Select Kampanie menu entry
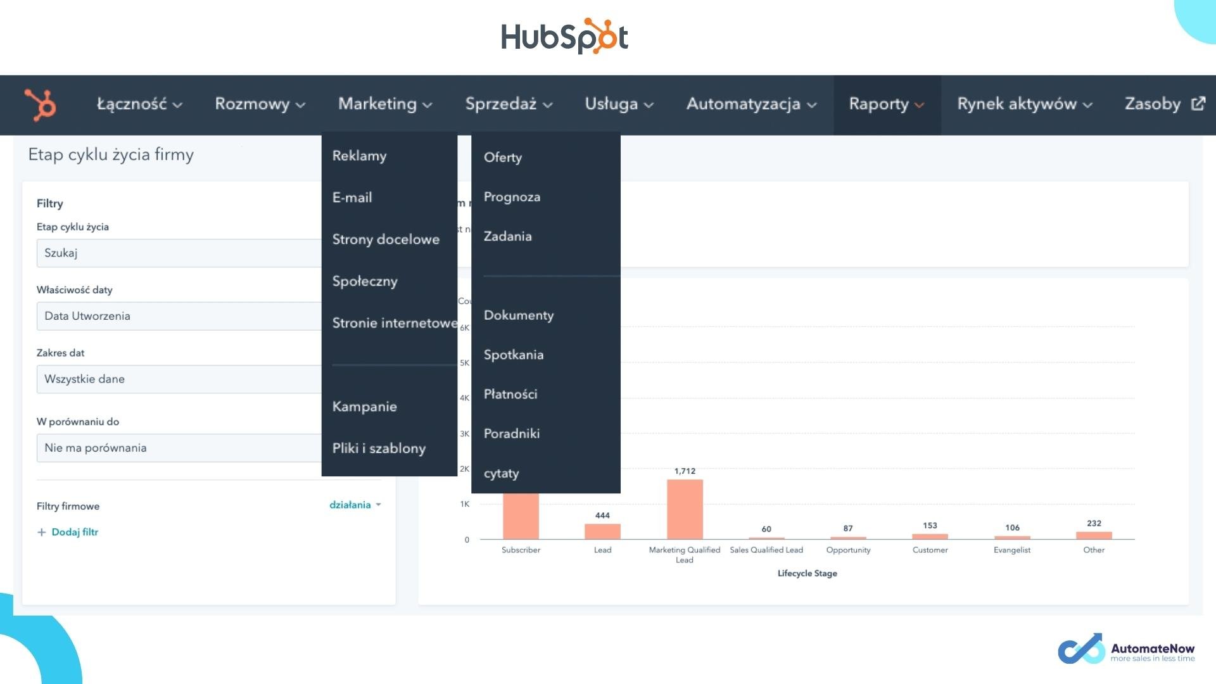Image resolution: width=1216 pixels, height=684 pixels. (x=365, y=407)
